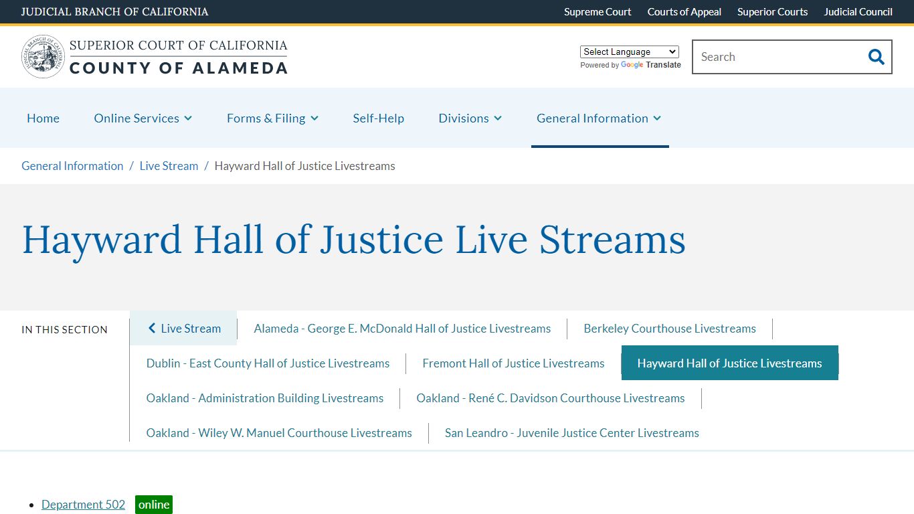Click the Judicial Branch of California title
The width and height of the screenshot is (914, 514).
114,12
